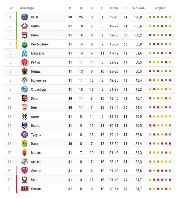This screenshot has width=181, height=198.
Task: Click the PSG club logo
Action: click(x=25, y=17)
